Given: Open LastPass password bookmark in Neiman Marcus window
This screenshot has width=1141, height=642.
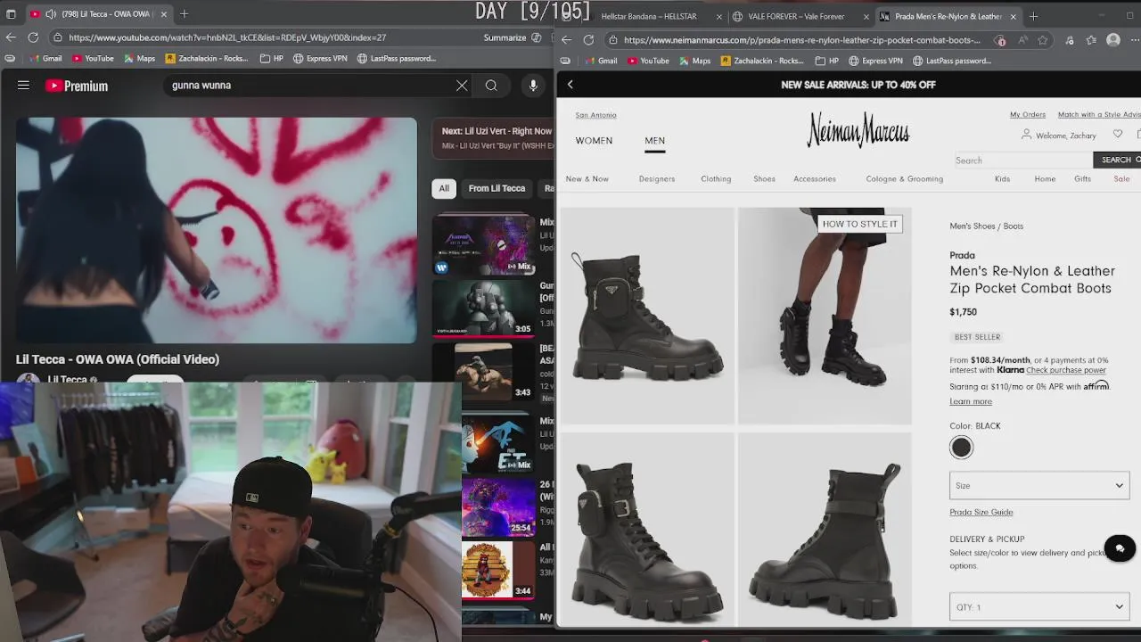Looking at the screenshot, I should [x=952, y=61].
